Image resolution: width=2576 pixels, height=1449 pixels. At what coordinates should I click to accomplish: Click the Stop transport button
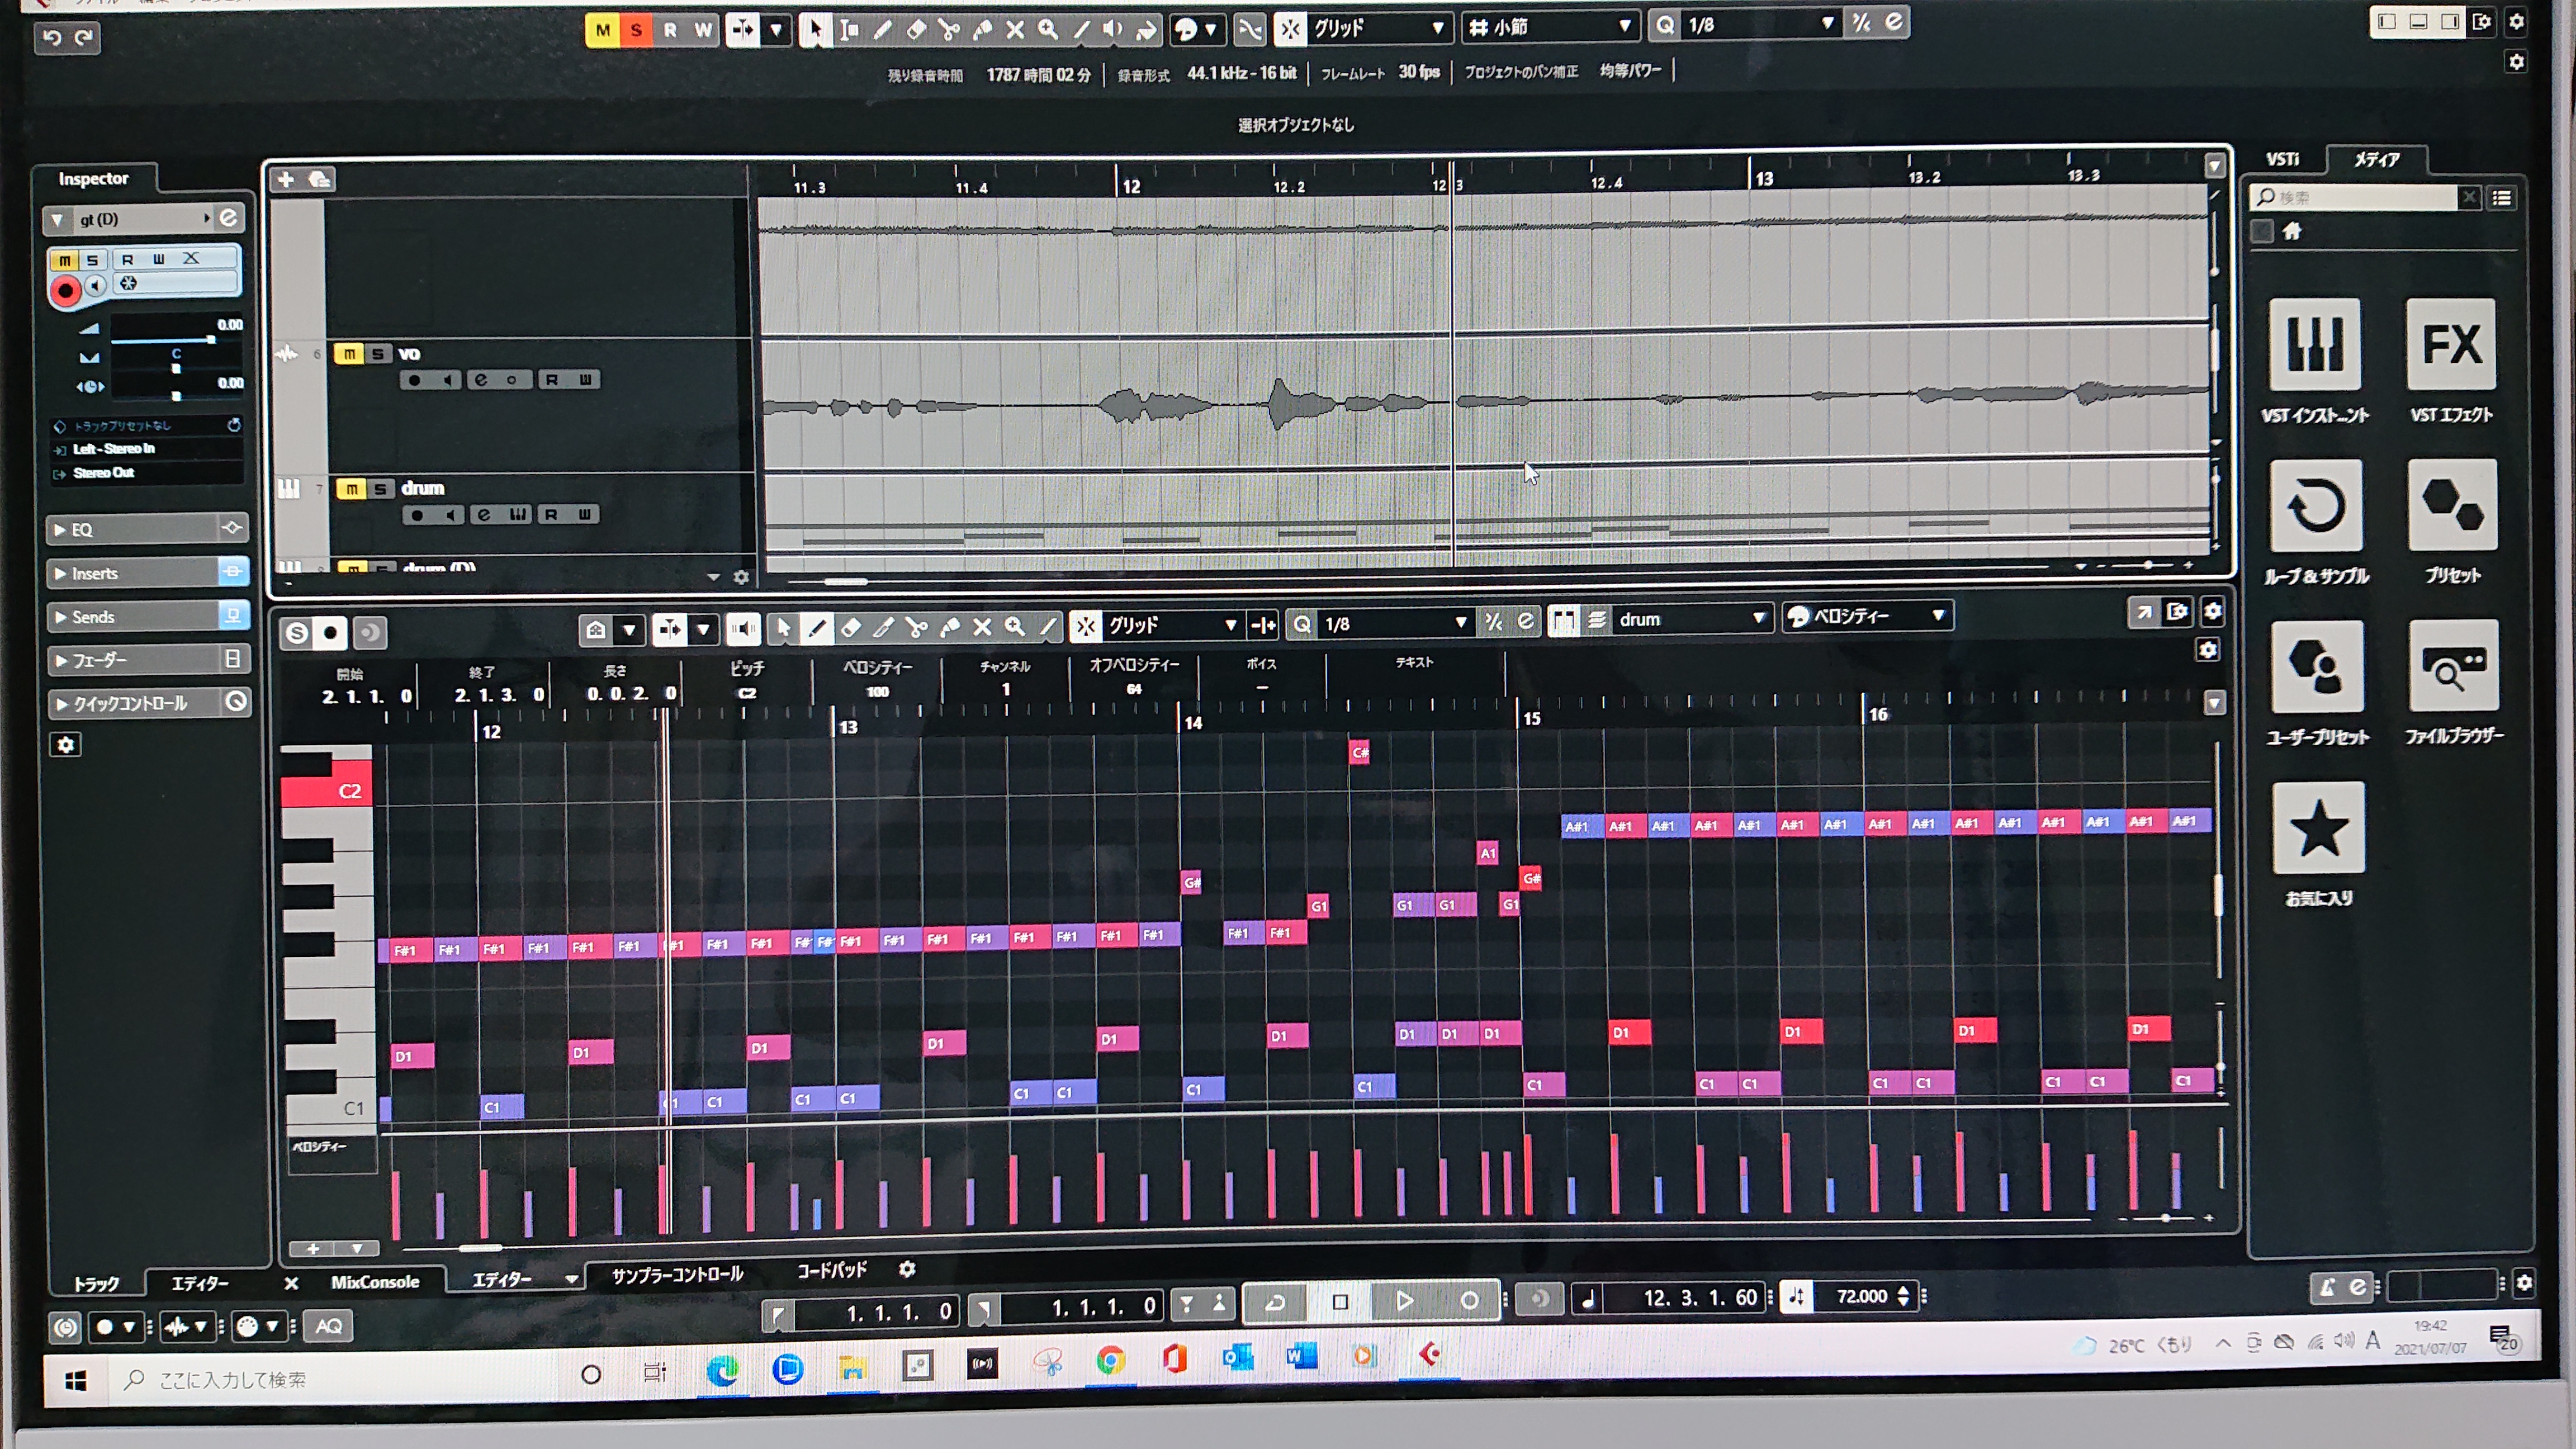(x=1340, y=1301)
